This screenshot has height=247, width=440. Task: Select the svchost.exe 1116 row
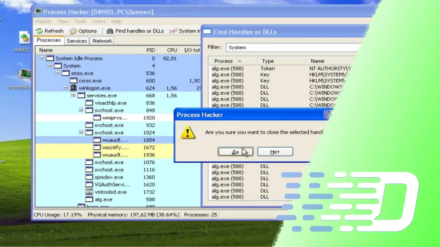click(118, 170)
